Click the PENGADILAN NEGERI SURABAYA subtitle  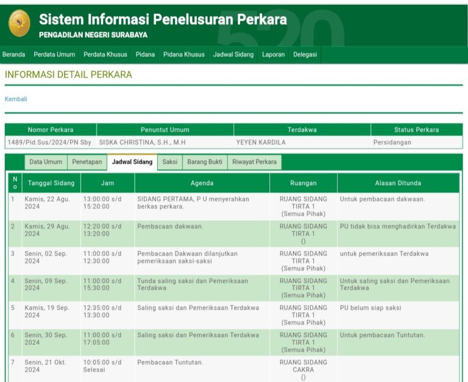(x=93, y=35)
